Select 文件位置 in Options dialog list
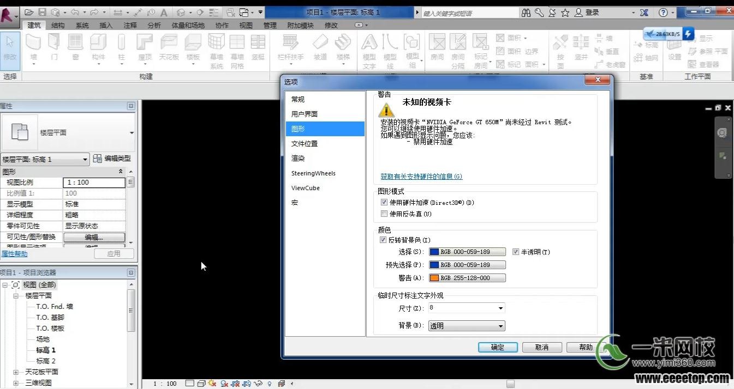Viewport: 734px width, 389px height. [x=325, y=143]
